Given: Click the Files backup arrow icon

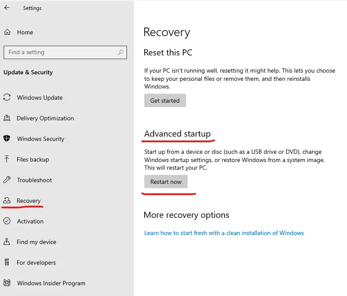Looking at the screenshot, I should click(x=6, y=159).
